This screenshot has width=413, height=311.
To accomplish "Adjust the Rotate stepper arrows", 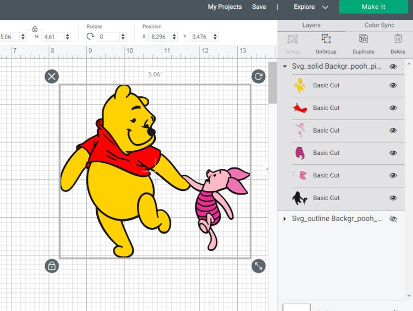I will 123,36.
